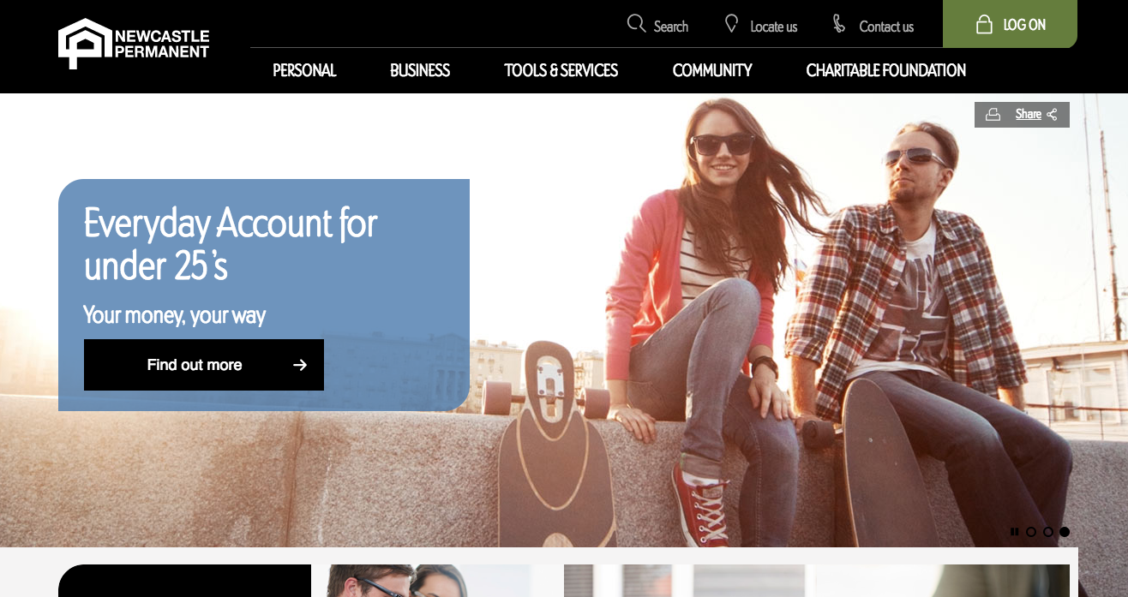Select the second carousel dot
Viewport: 1128px width, 597px height.
[1047, 532]
